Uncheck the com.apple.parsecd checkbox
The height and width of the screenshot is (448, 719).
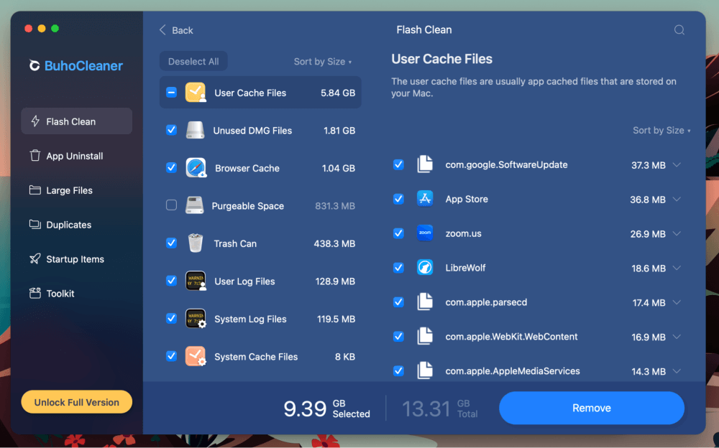(398, 302)
